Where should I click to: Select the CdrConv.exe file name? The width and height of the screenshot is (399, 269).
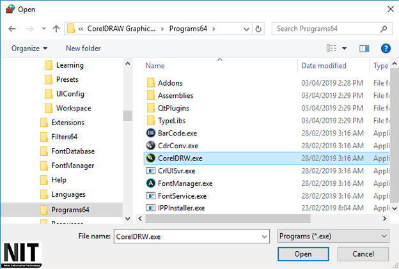coord(178,146)
